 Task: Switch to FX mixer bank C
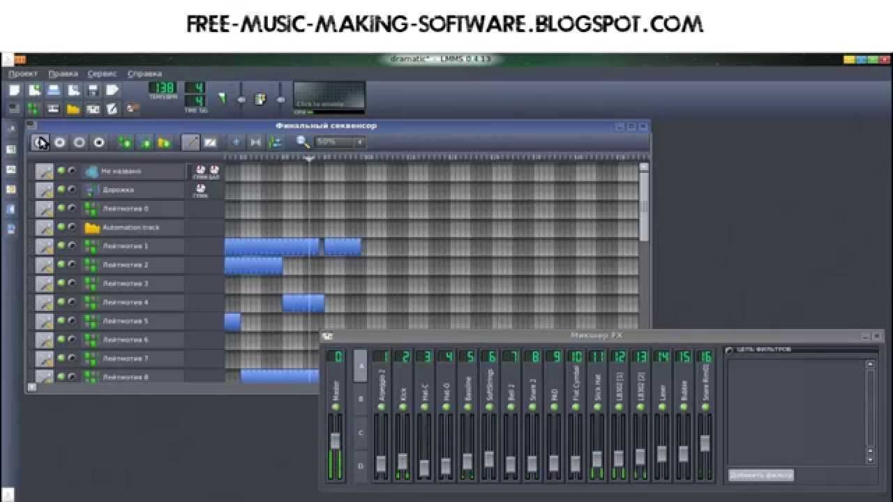pyautogui.click(x=361, y=432)
